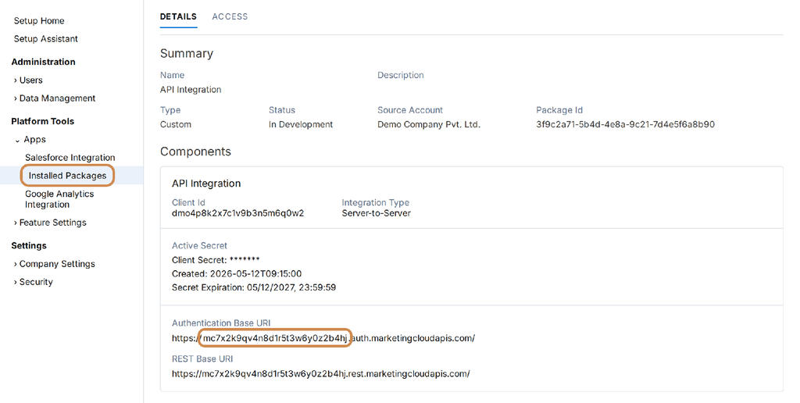Click the Package Id value 3f9c2a71-5b4d-4e8a-9c21-7d4e5f6a8b90
The height and width of the screenshot is (403, 800).
625,124
